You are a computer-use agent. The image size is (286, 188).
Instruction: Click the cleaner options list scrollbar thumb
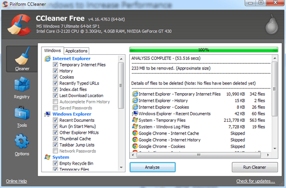point(121,86)
